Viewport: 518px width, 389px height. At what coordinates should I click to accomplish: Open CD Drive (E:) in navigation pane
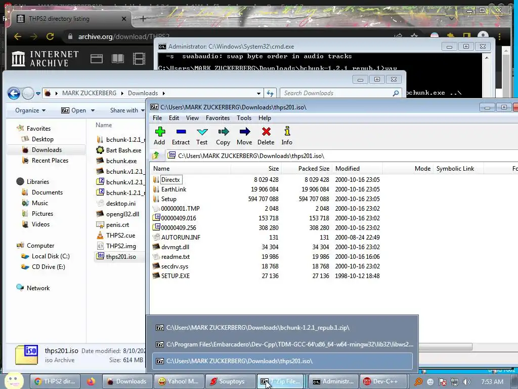48,267
